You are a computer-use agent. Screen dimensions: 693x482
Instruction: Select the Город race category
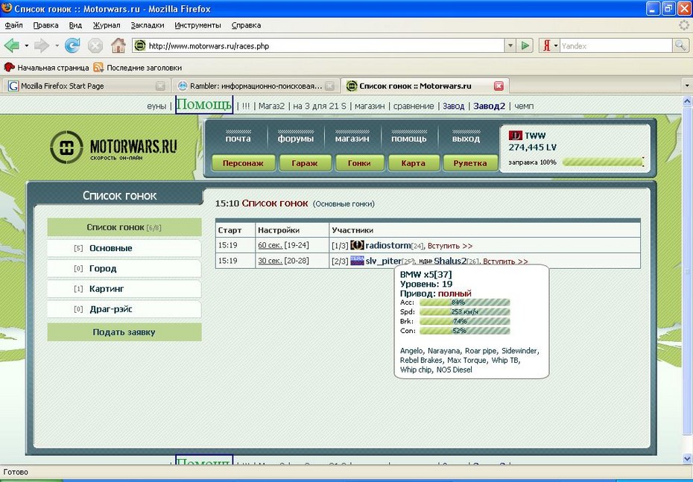point(124,269)
